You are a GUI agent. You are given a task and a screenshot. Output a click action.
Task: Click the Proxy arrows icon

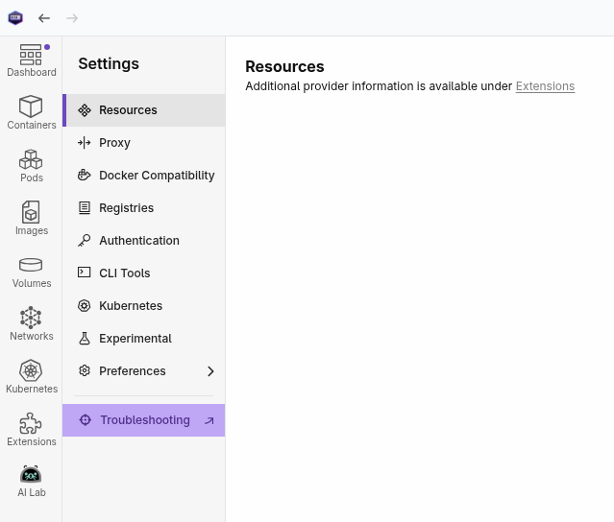click(85, 143)
